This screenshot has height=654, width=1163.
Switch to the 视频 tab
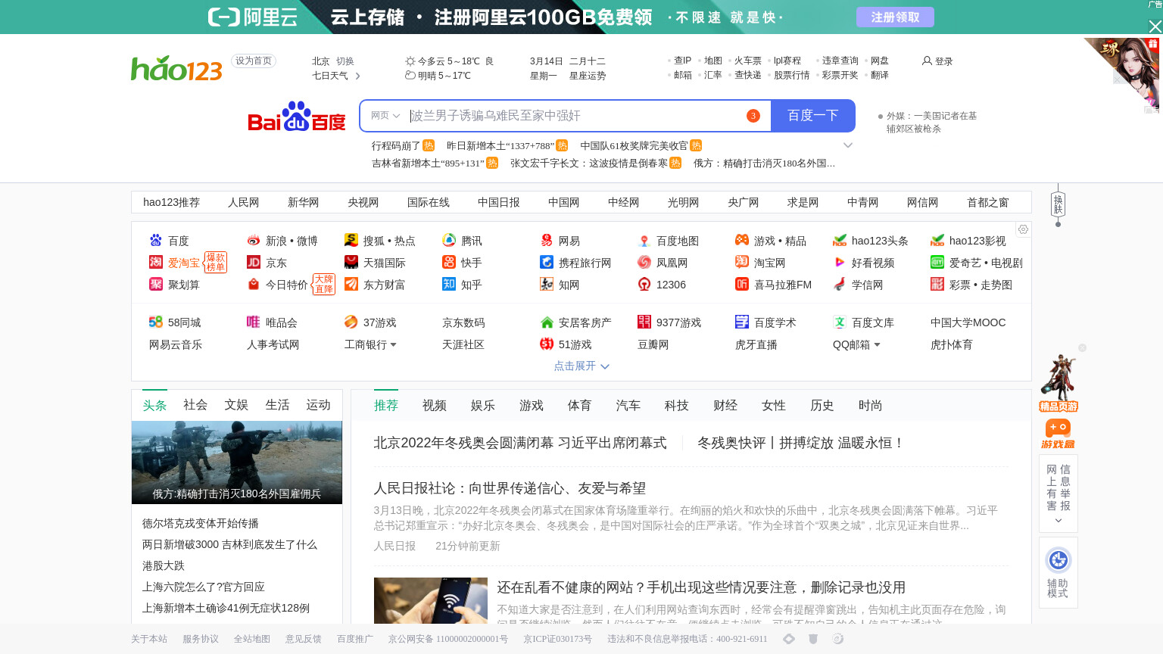[435, 406]
